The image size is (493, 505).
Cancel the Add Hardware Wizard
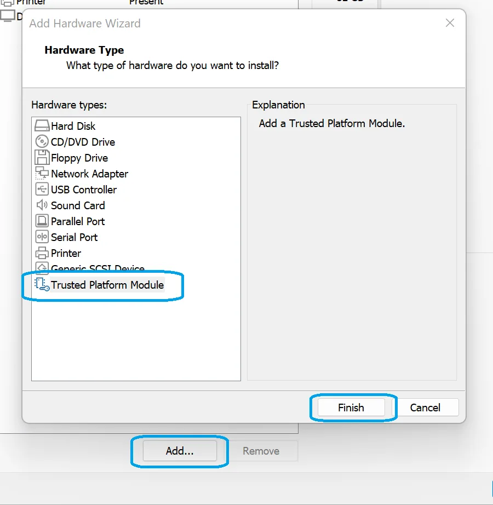coord(425,408)
